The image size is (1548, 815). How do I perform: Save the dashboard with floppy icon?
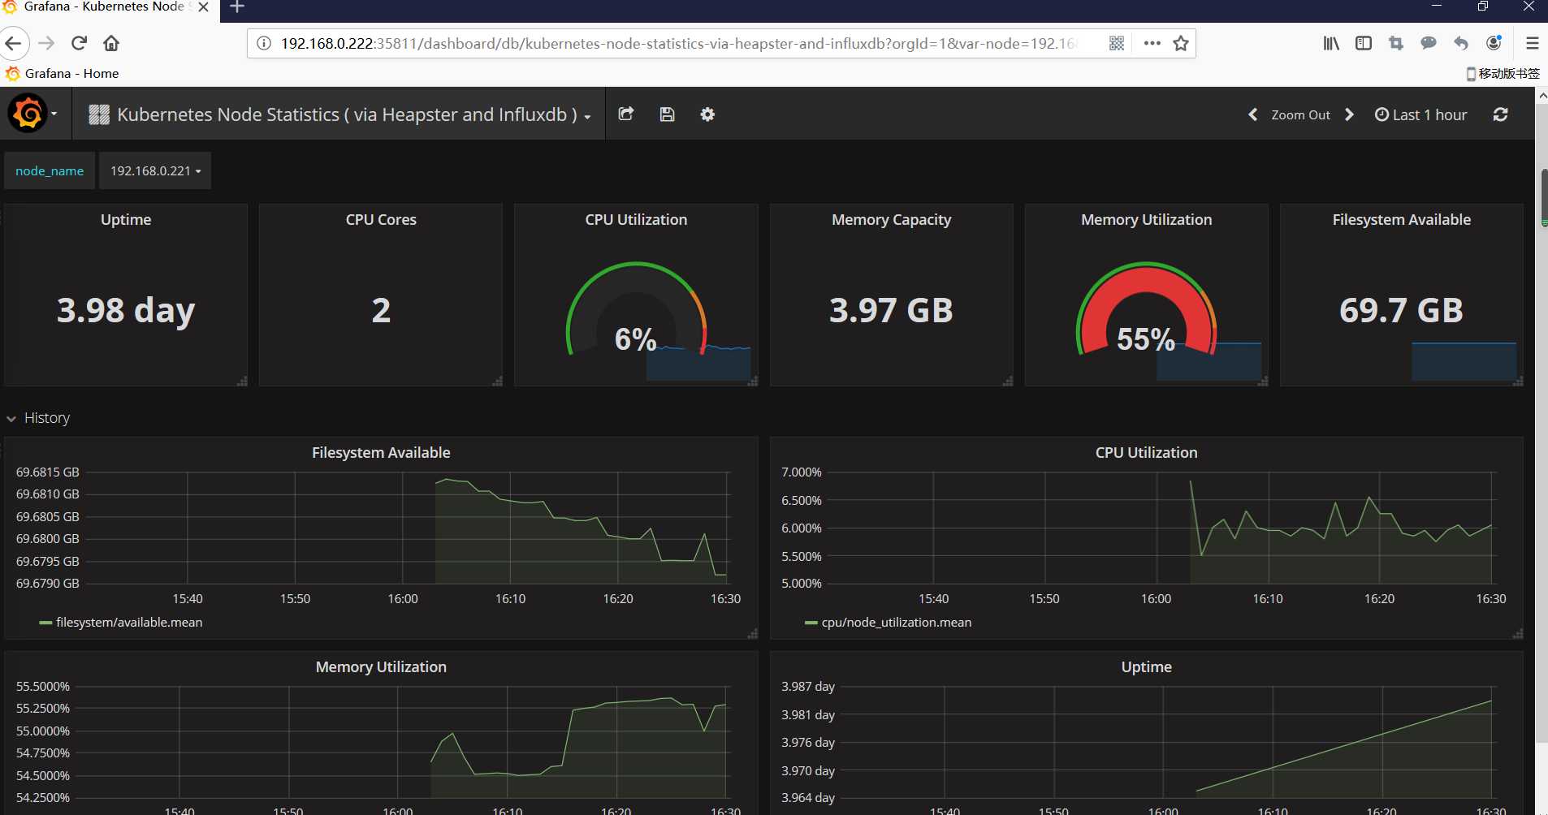click(x=667, y=114)
